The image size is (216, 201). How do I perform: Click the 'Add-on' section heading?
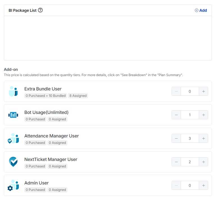11,69
